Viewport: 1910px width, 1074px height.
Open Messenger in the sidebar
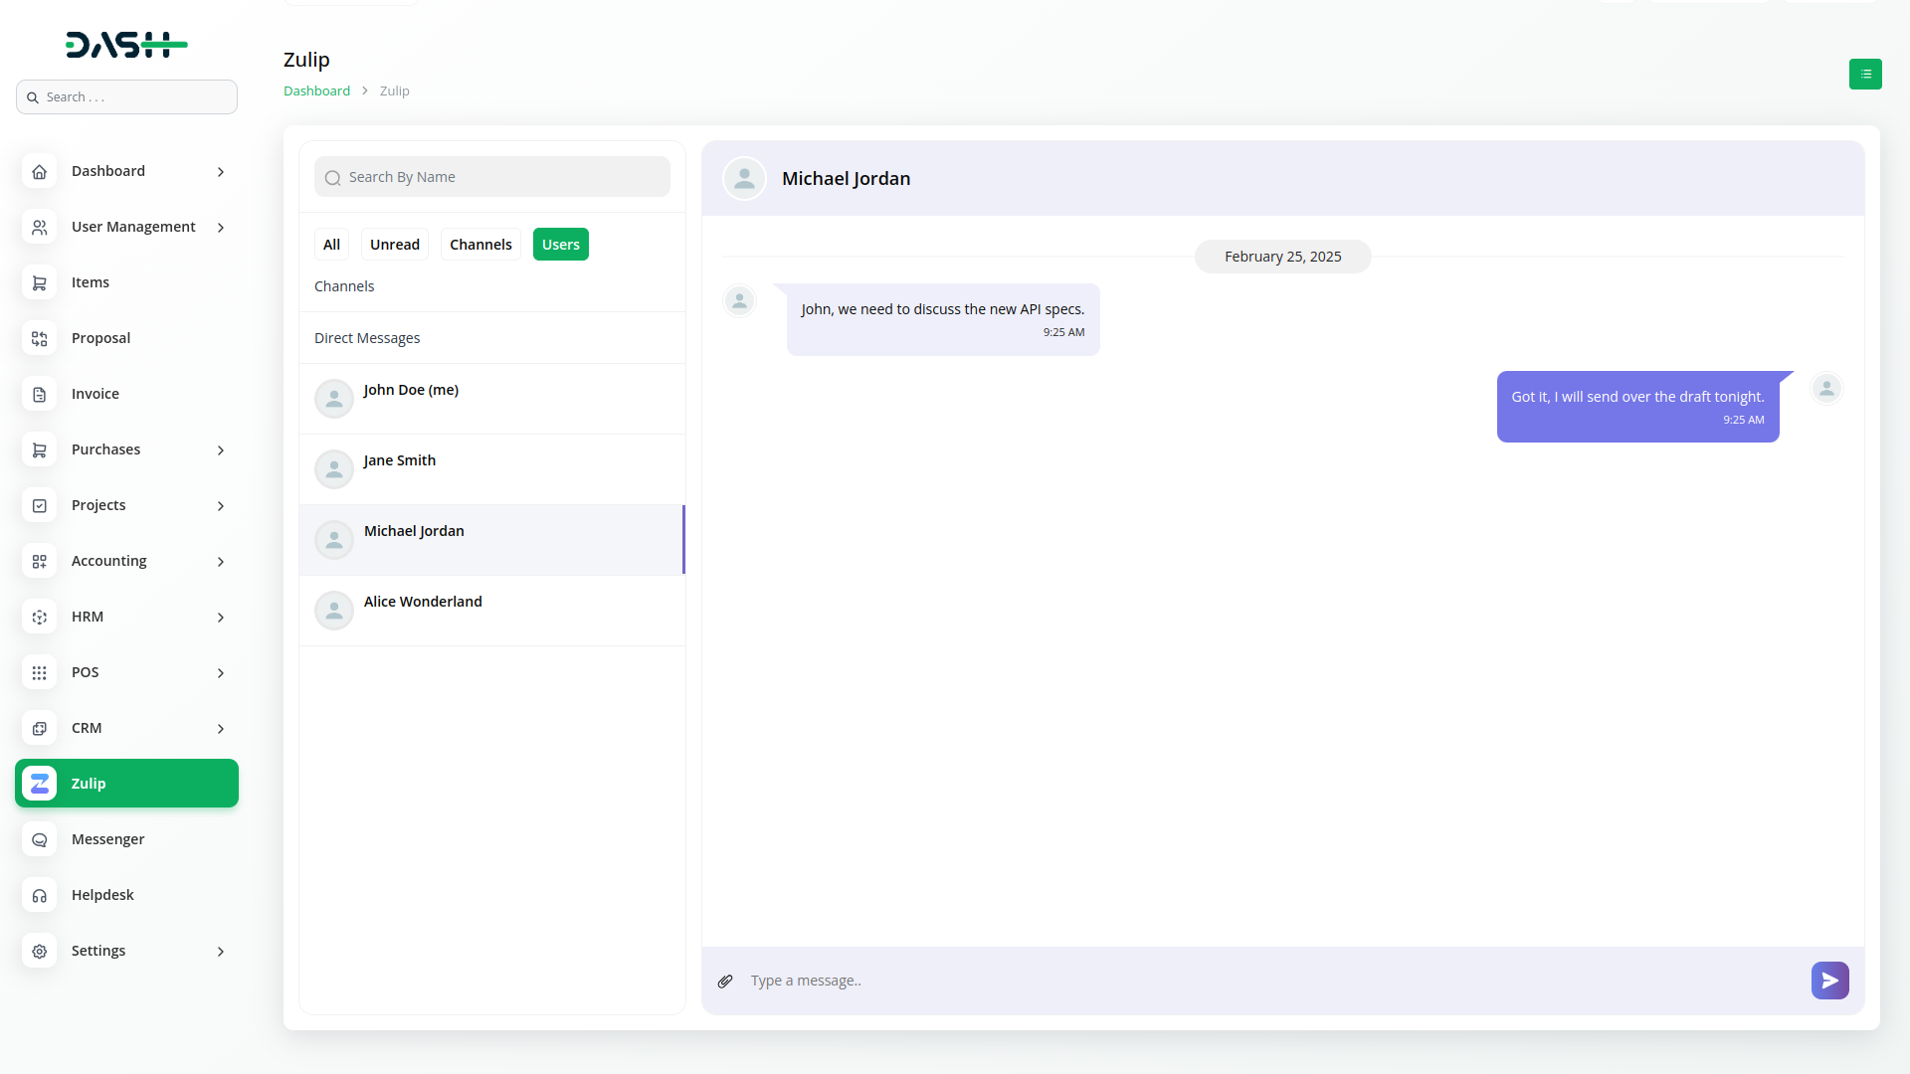(107, 839)
